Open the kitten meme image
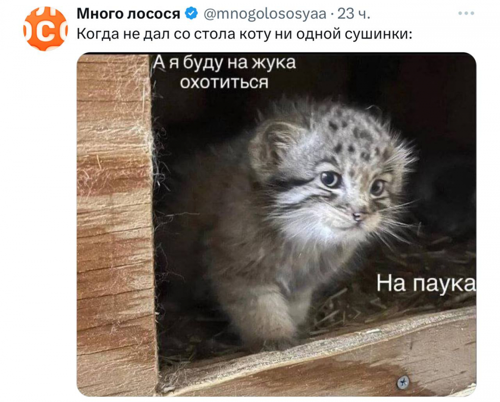 click(x=276, y=224)
